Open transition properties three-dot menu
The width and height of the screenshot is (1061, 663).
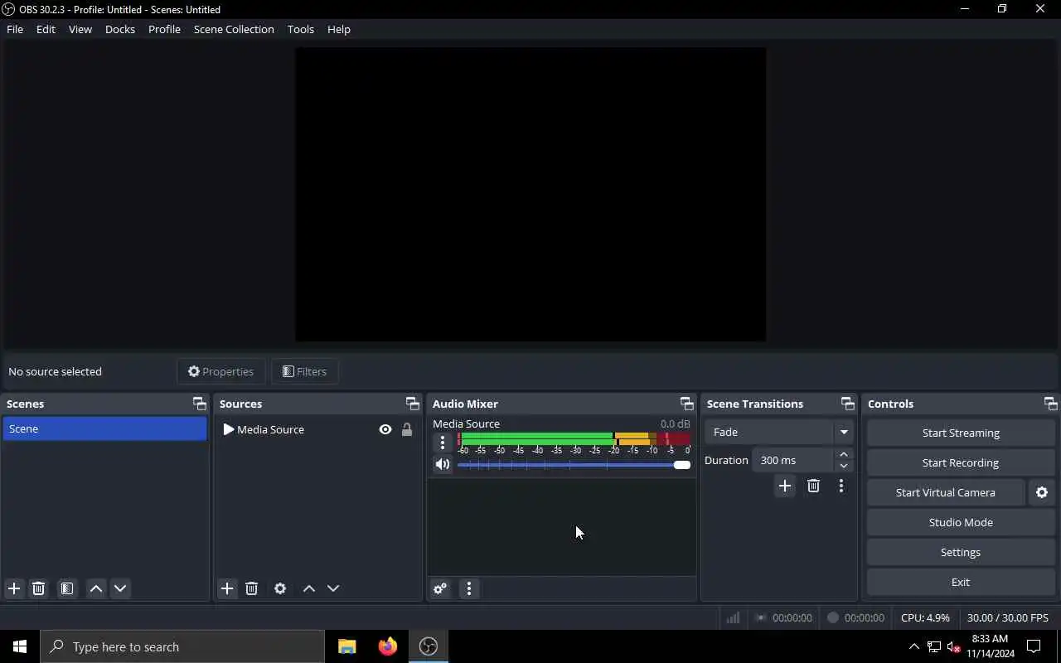841,486
